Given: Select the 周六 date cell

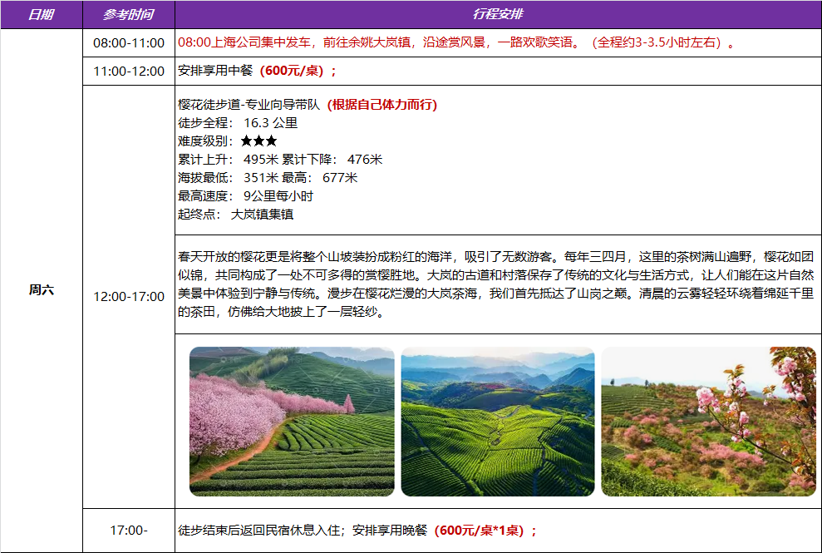Looking at the screenshot, I should (41, 290).
